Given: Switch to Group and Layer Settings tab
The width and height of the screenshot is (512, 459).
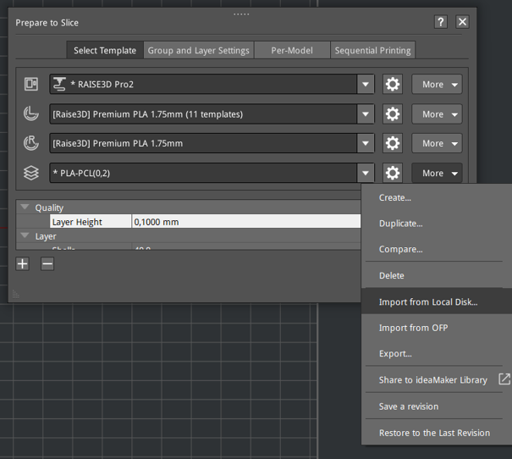Looking at the screenshot, I should 199,50.
